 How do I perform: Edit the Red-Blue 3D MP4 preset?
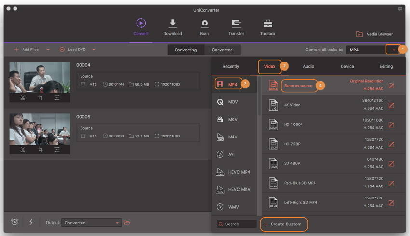coord(391,184)
